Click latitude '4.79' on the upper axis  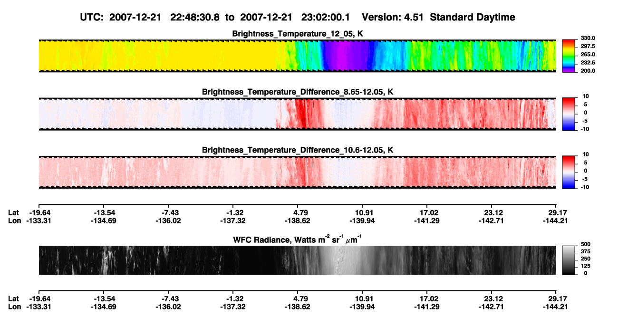point(298,212)
